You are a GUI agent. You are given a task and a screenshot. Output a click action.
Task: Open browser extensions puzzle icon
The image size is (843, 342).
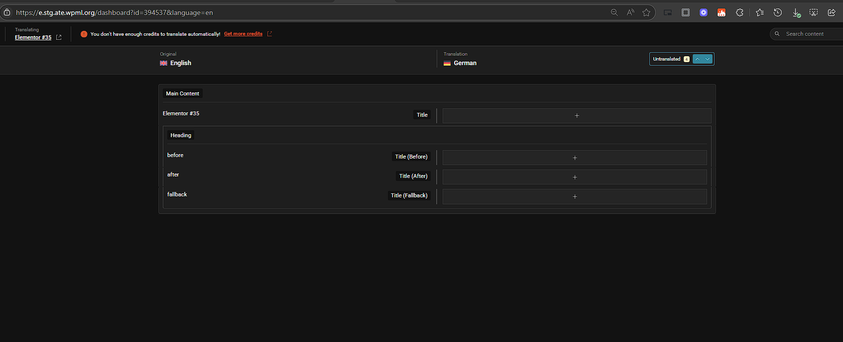pos(739,12)
